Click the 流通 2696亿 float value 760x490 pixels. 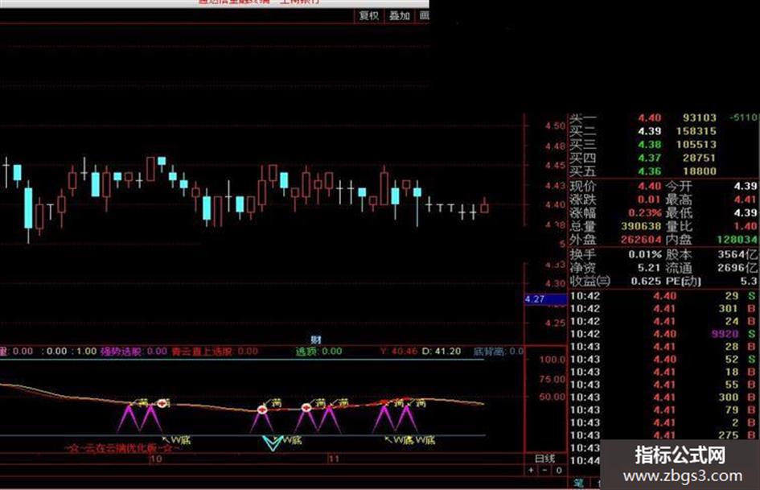[x=737, y=267]
